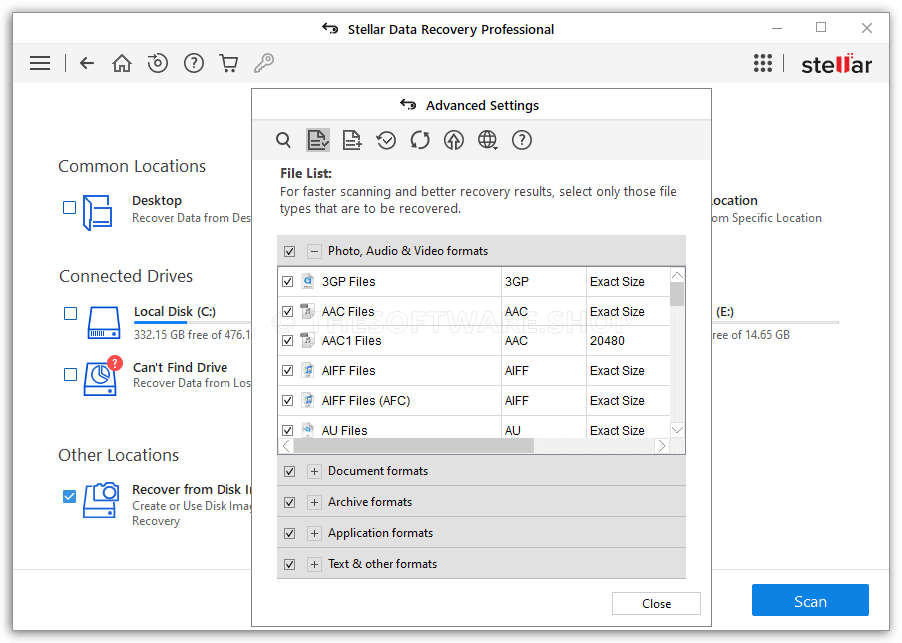Uncheck the AAC Files checkbox
Image resolution: width=902 pixels, height=643 pixels.
click(x=288, y=311)
